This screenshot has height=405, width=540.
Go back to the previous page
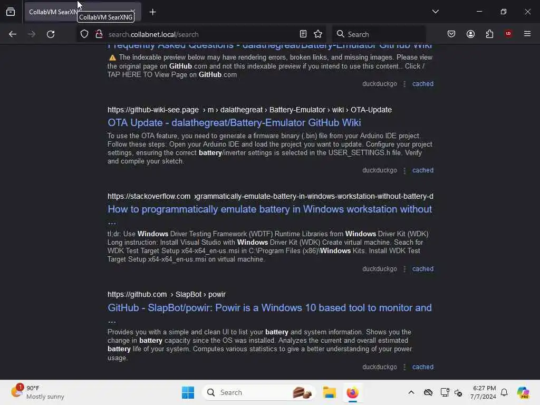point(13,34)
